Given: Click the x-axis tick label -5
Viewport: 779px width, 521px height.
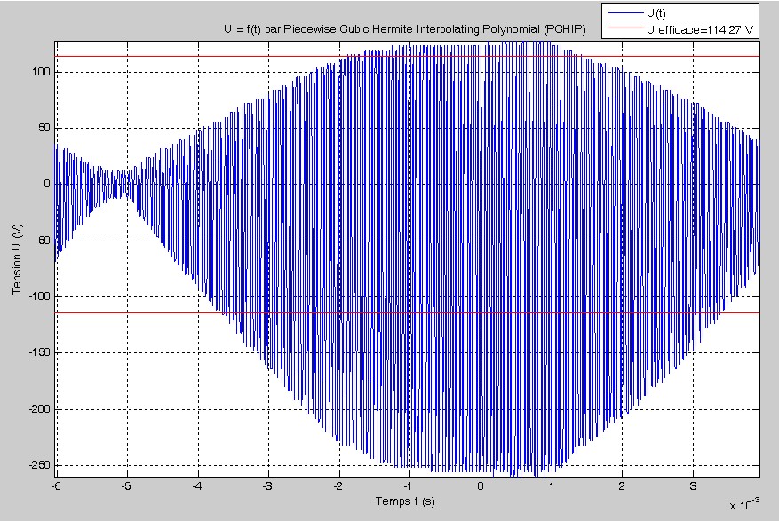Looking at the screenshot, I should 126,486.
